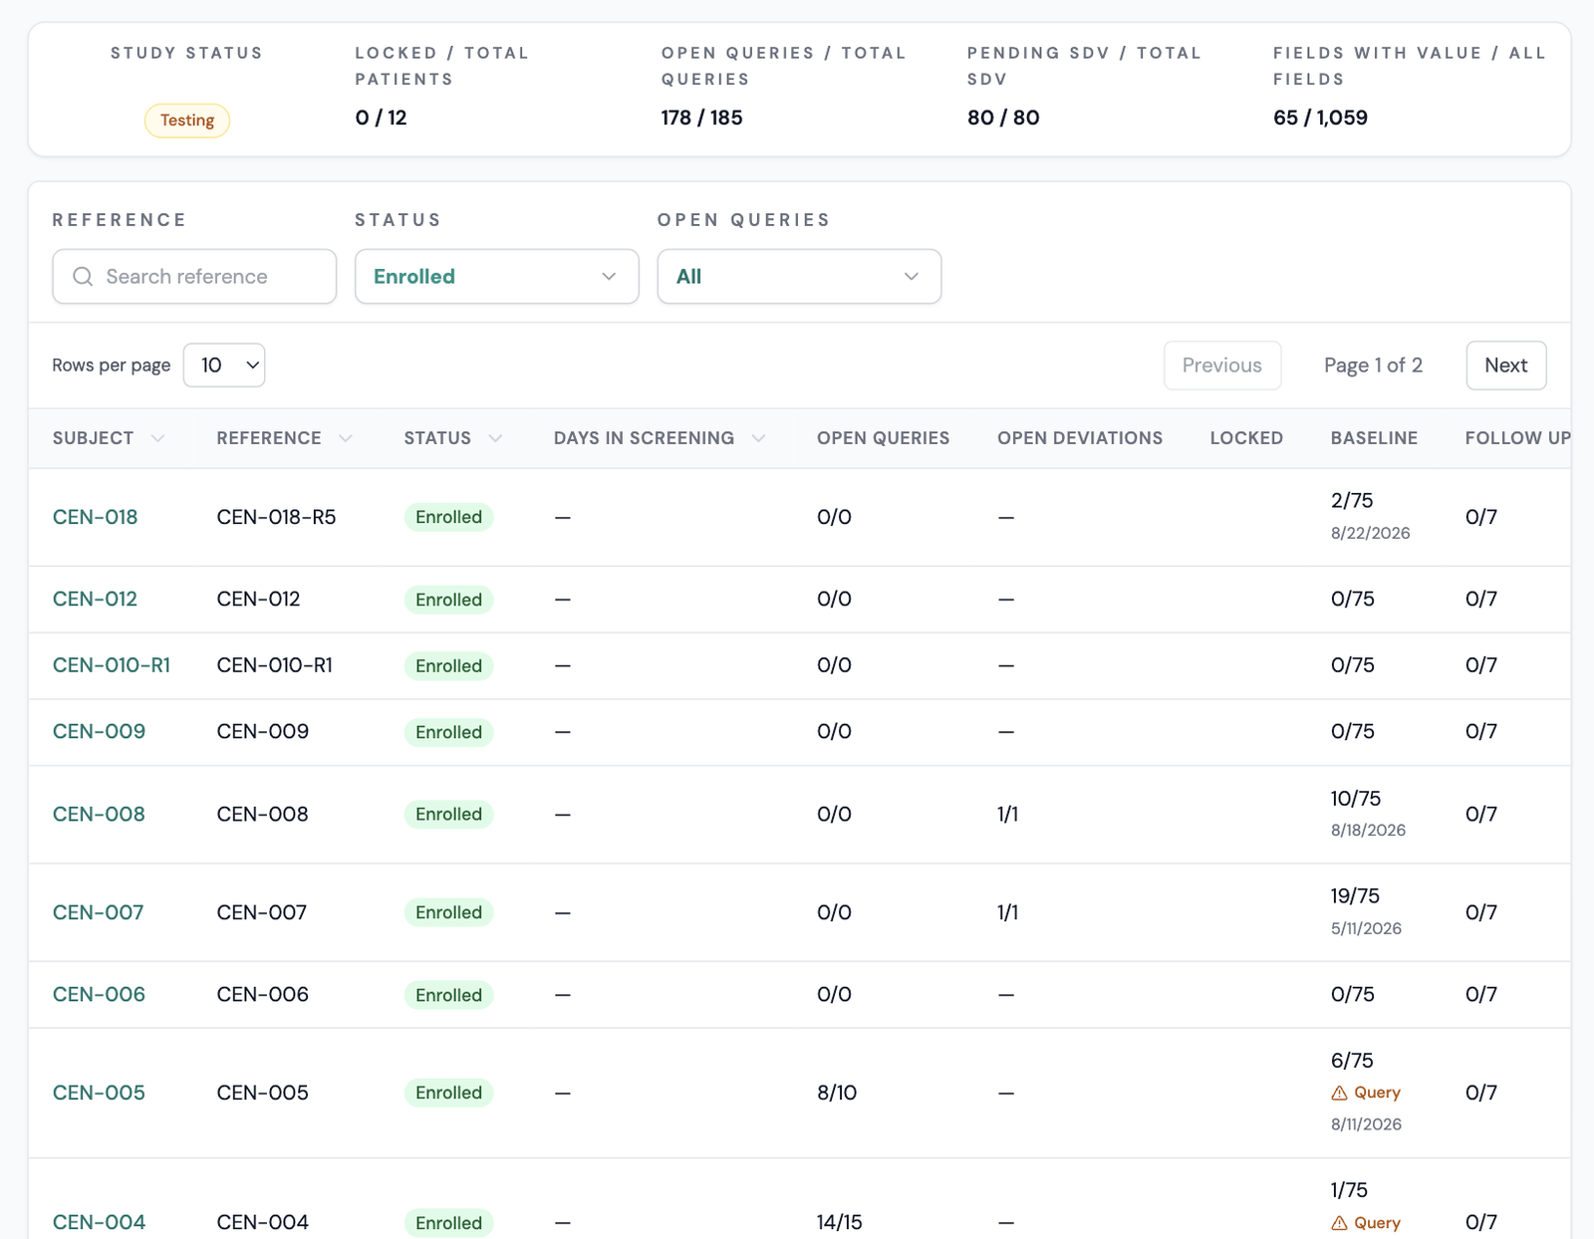Click the Locked column header
1594x1239 pixels.
[1246, 438]
